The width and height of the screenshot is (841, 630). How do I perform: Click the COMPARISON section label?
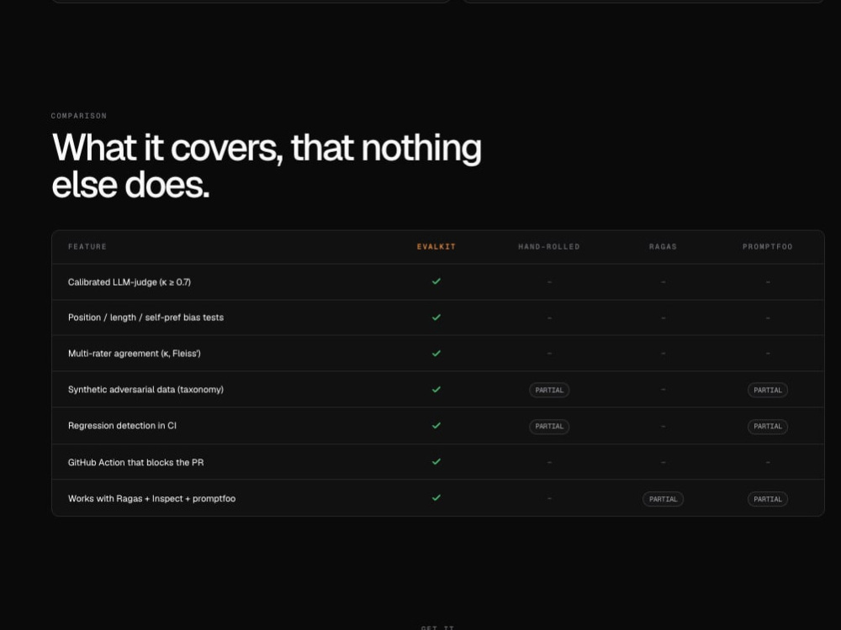pyautogui.click(x=79, y=116)
